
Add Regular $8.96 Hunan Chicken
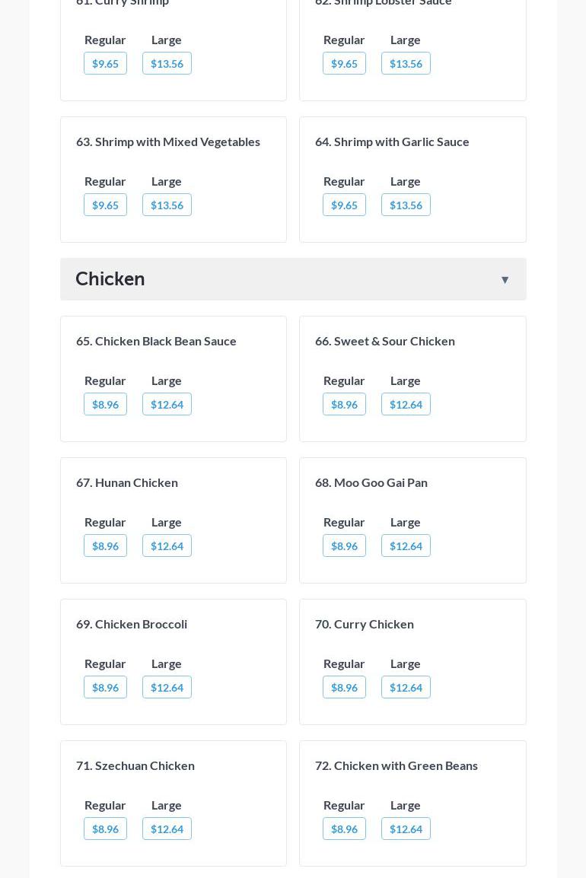tap(105, 546)
